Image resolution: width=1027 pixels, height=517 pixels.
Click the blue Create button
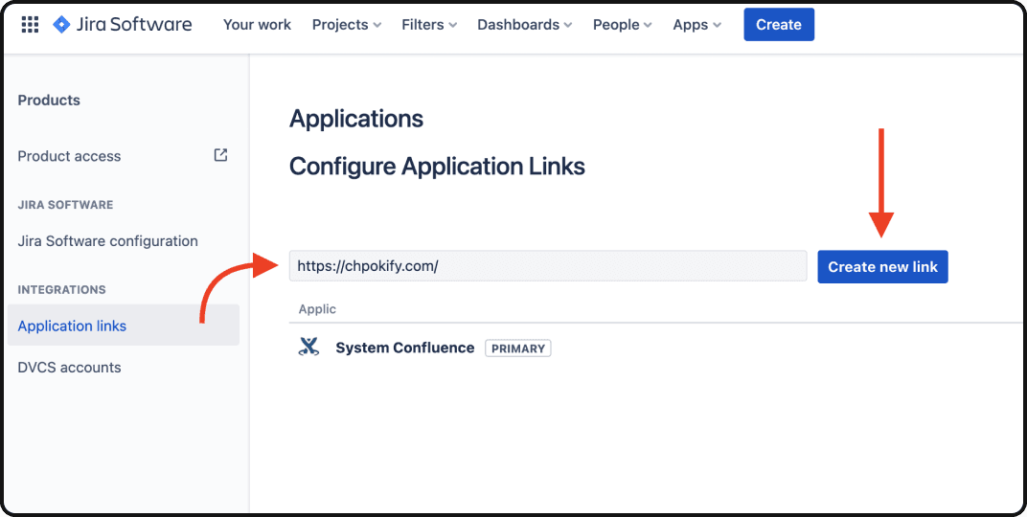779,25
